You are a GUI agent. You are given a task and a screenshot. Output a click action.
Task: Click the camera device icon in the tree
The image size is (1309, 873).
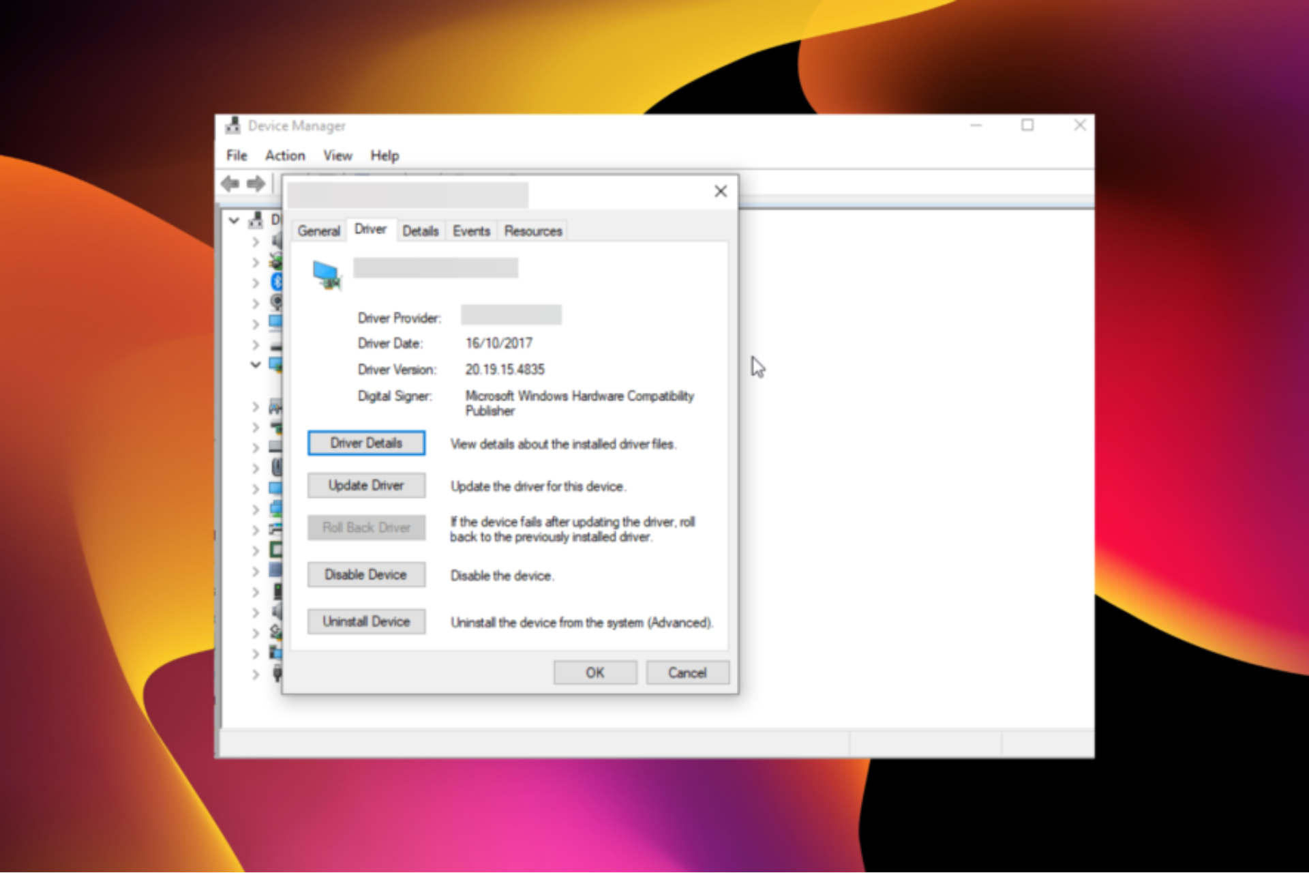[x=277, y=301]
